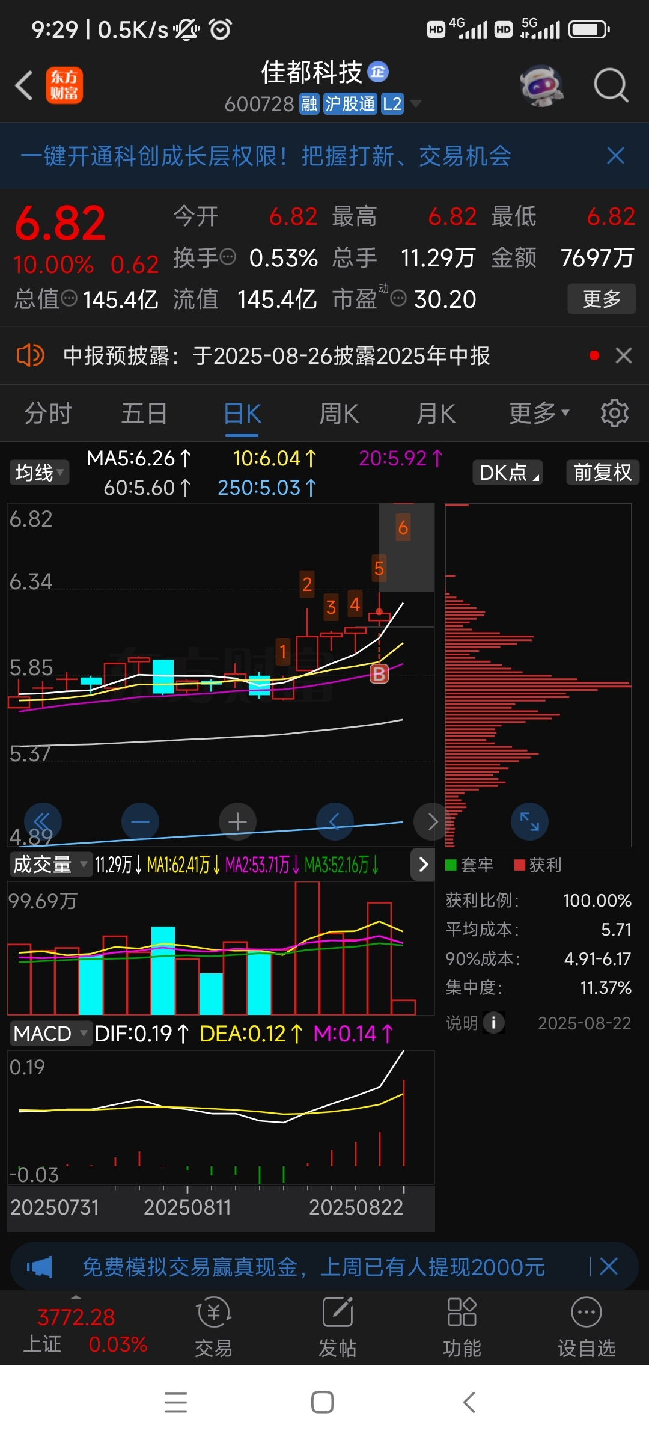Screen dimensions: 649x1443
Task: Move chart left with arrow button
Action: tap(335, 821)
